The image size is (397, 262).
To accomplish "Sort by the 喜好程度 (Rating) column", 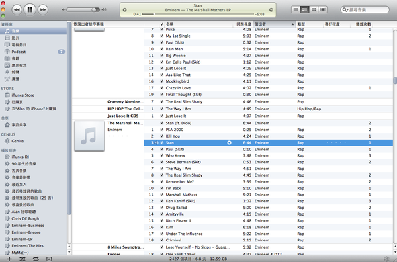I will coord(337,24).
